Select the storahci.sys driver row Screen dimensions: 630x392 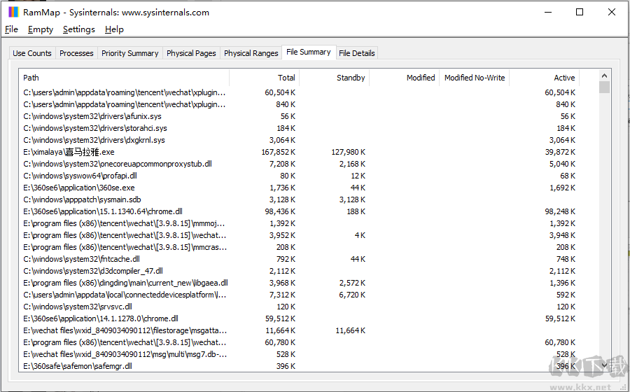coord(300,128)
